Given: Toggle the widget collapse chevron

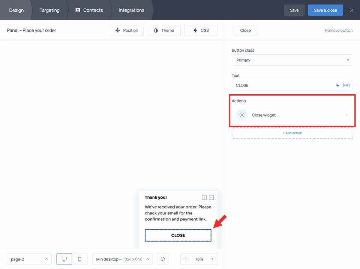Looking at the screenshot, I should coord(211,197).
